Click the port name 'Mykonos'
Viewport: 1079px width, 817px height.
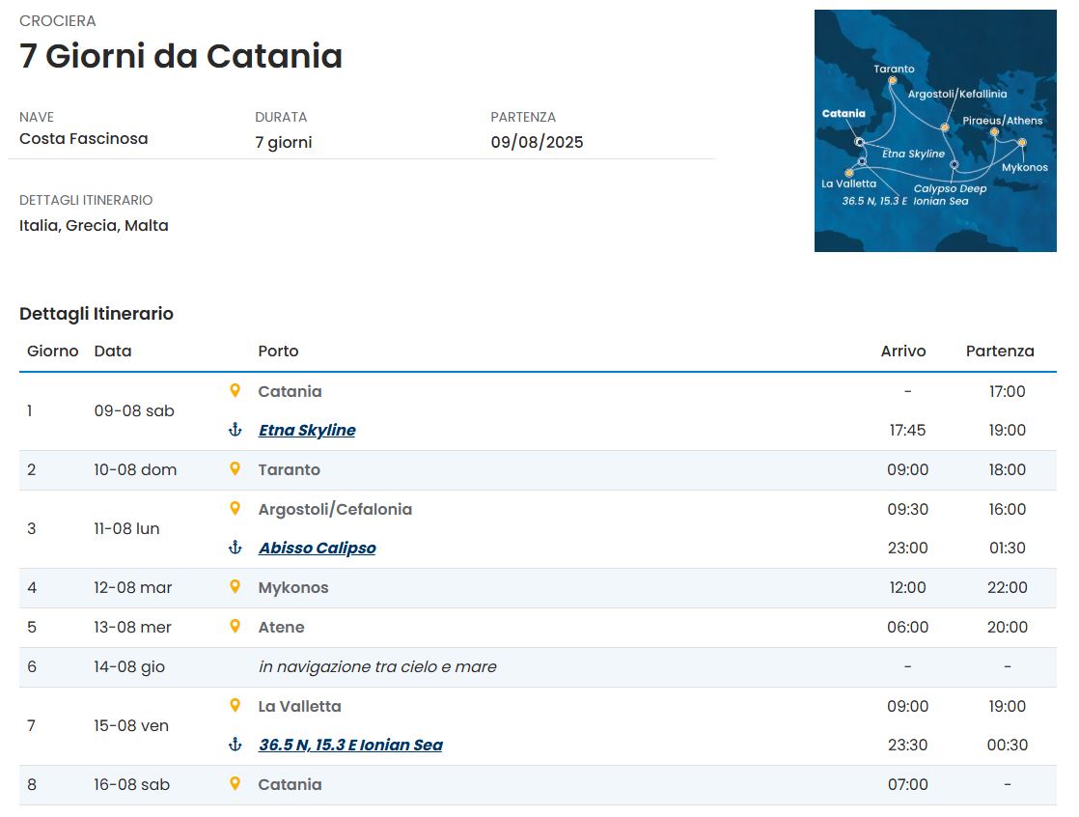293,588
